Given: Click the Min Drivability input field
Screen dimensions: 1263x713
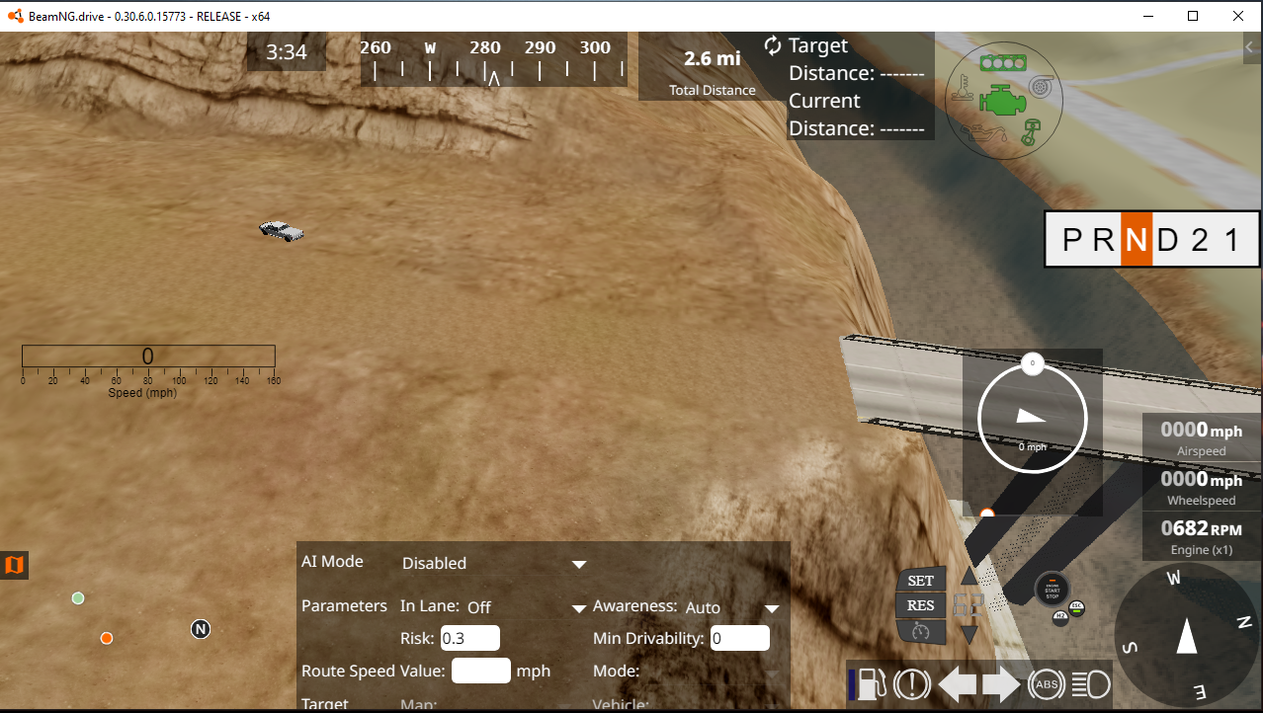Looking at the screenshot, I should click(740, 638).
